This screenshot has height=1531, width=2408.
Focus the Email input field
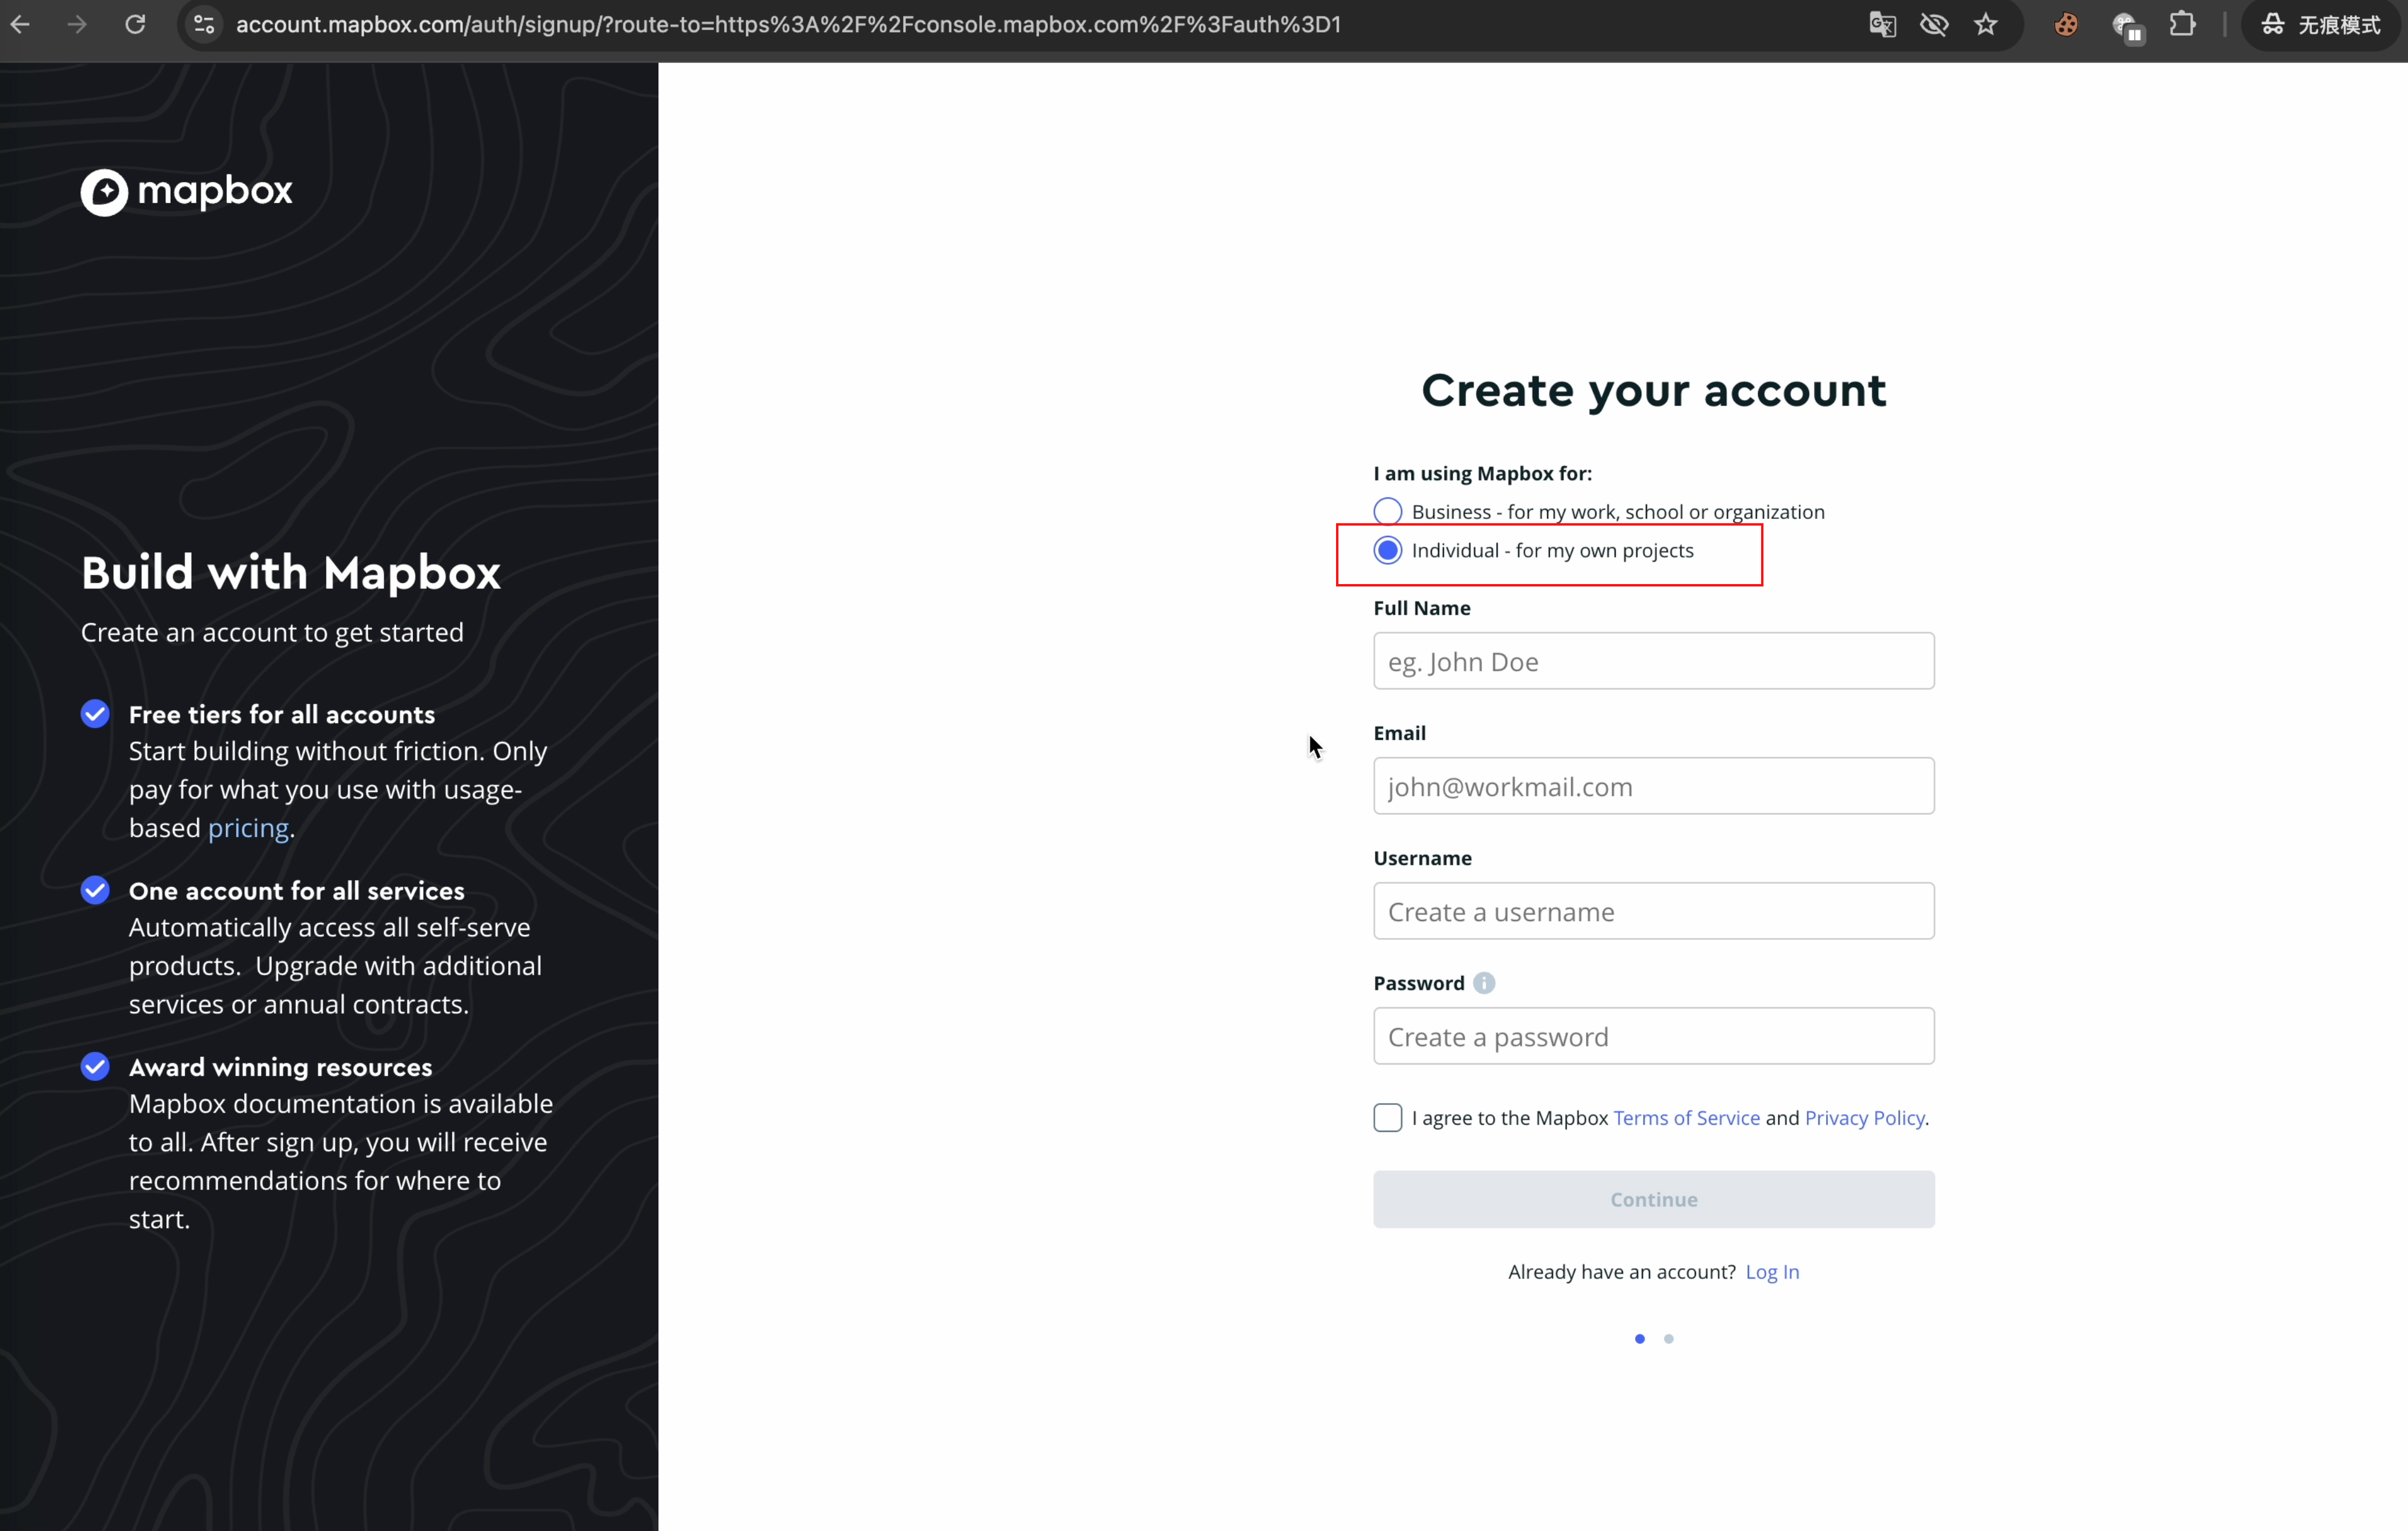(1653, 786)
